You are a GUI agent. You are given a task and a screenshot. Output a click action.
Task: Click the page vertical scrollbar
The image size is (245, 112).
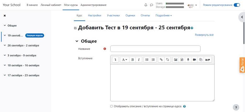pyautogui.click(x=244, y=32)
